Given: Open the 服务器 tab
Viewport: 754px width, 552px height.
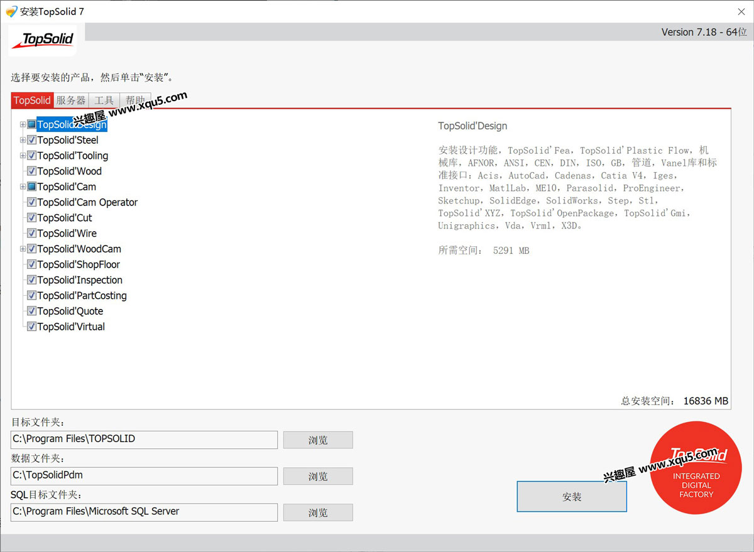Looking at the screenshot, I should (x=71, y=100).
